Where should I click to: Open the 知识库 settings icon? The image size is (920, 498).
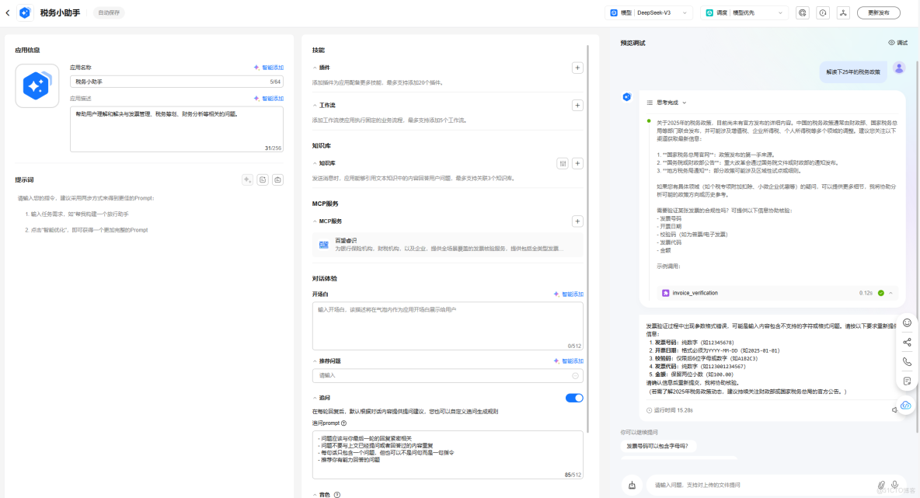[x=563, y=163]
